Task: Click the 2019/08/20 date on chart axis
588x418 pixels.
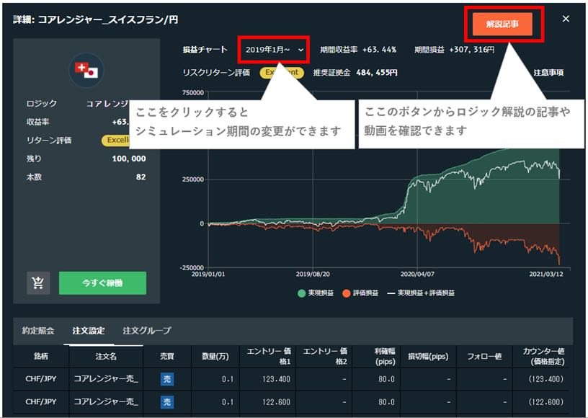Action: [x=313, y=274]
